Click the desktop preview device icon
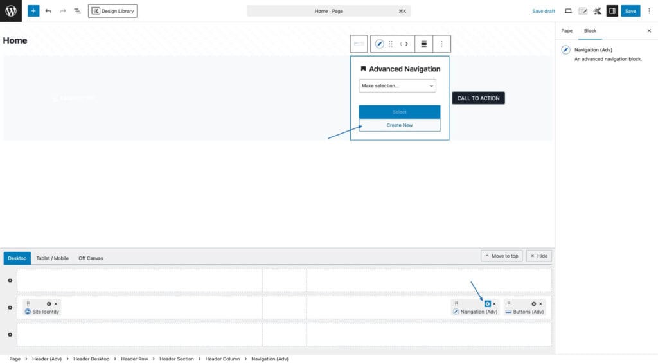Viewport: 658px width, 363px height. (x=568, y=11)
